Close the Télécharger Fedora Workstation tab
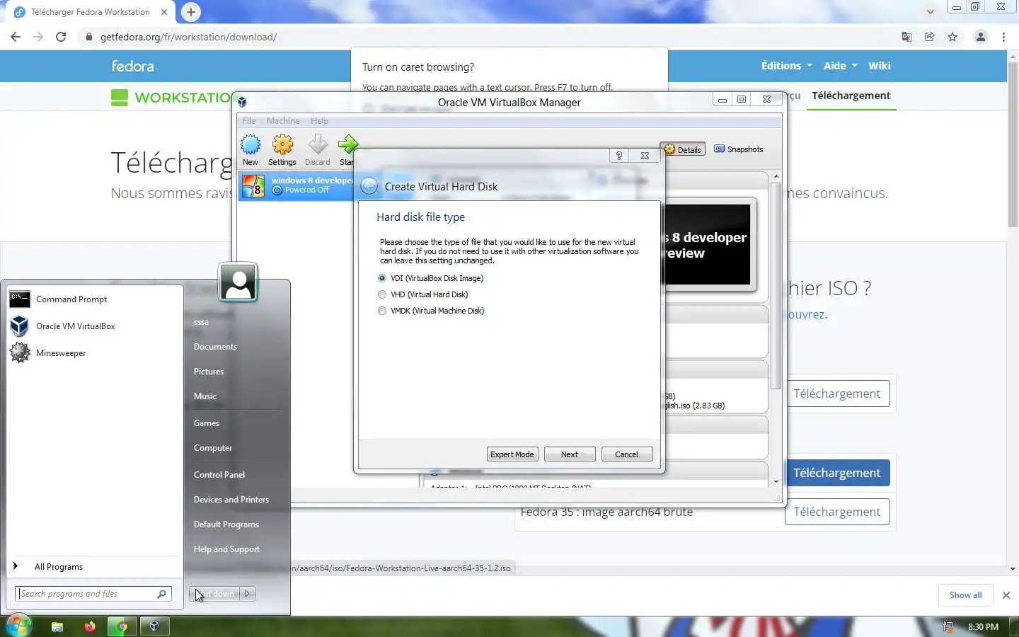The width and height of the screenshot is (1019, 637). [x=164, y=12]
